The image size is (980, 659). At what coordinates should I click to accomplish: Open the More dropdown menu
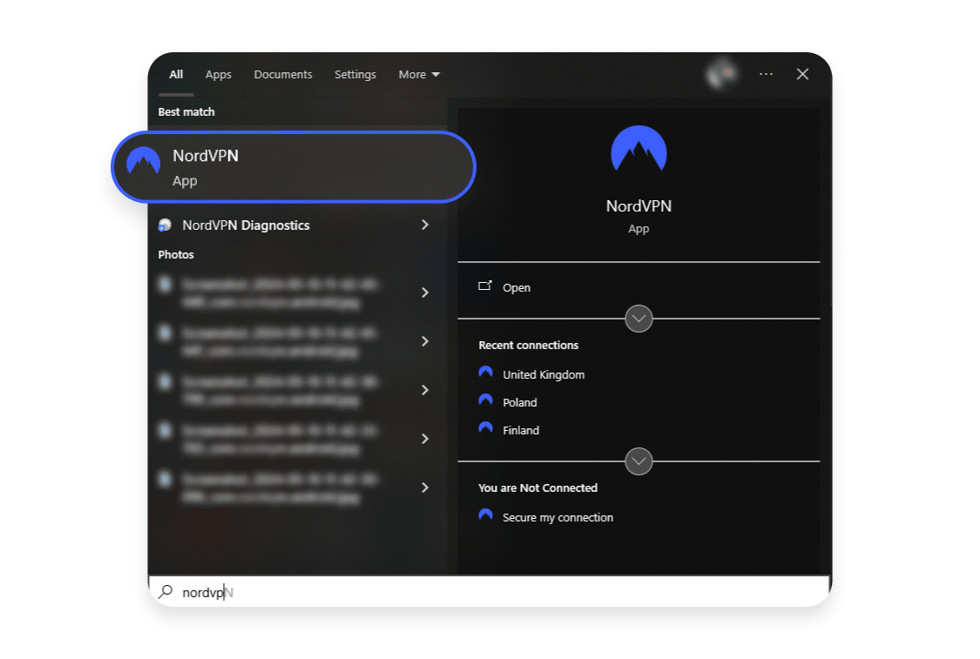(x=419, y=74)
